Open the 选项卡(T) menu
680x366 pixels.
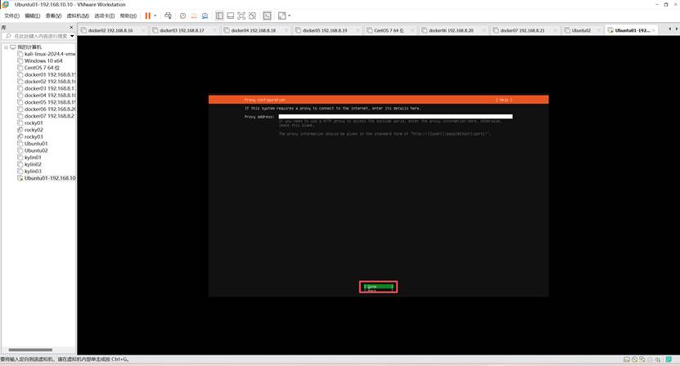(105, 16)
